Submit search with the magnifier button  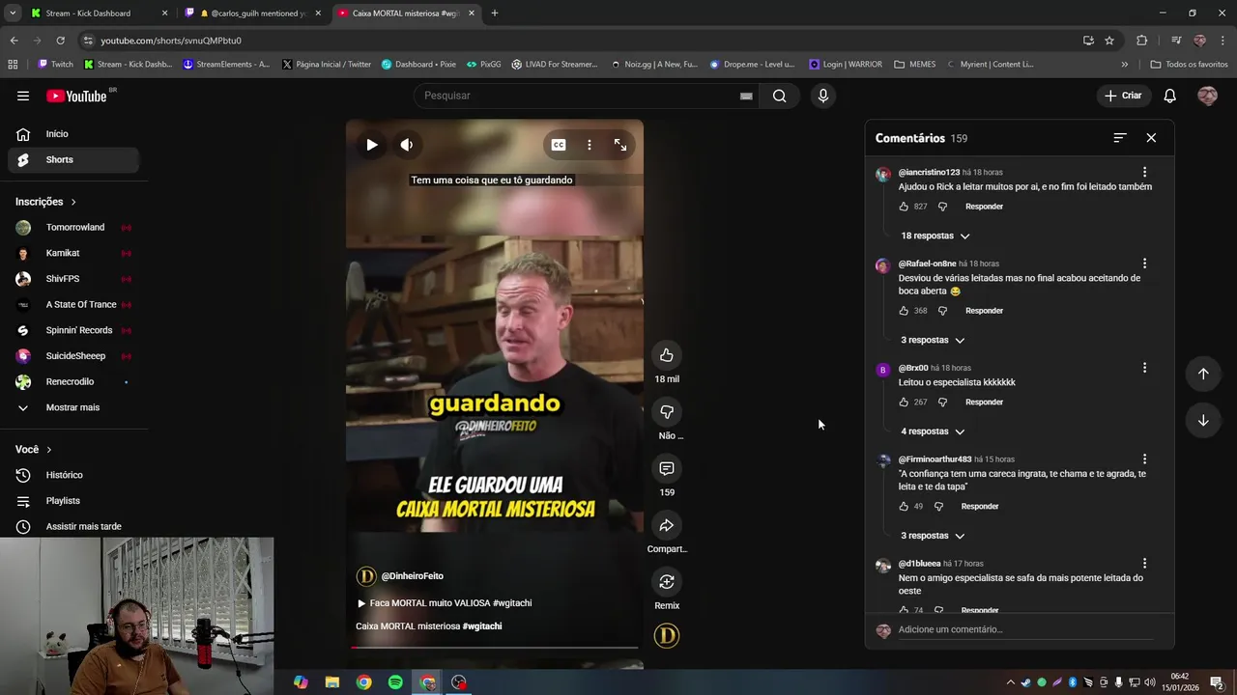coord(779,96)
